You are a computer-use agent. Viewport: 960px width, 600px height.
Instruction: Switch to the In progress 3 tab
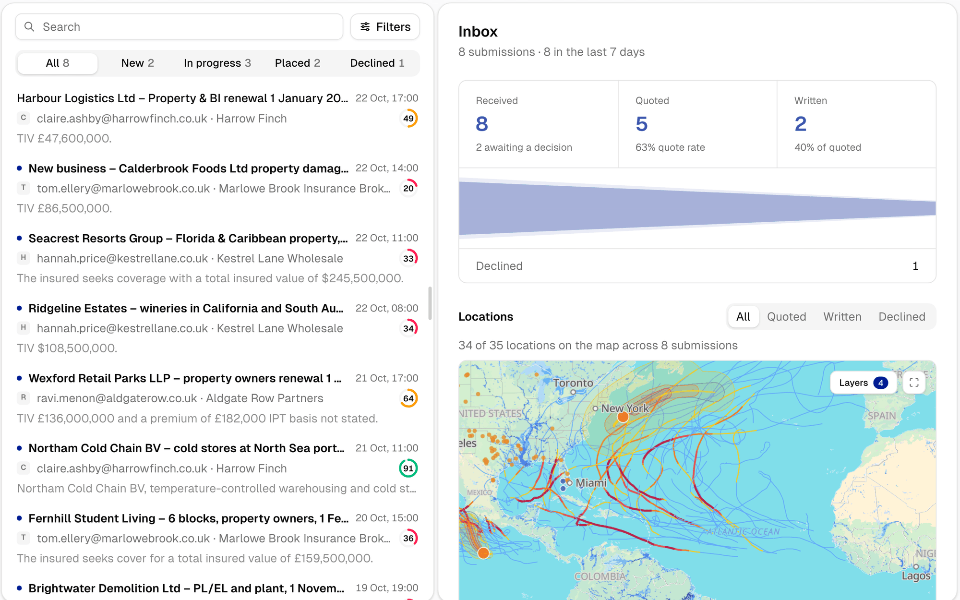click(217, 63)
